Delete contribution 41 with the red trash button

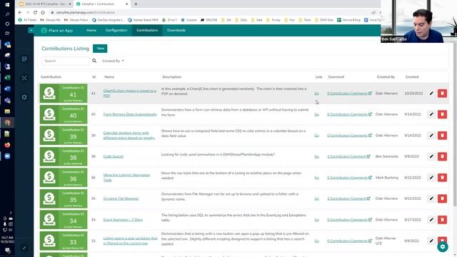(442, 94)
